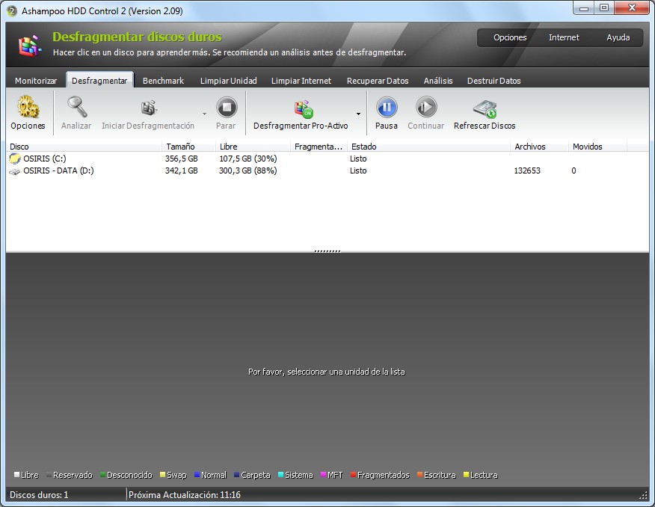Click the yellow Lectura legend swatch
Viewport: 655px width, 507px height.
click(x=466, y=475)
